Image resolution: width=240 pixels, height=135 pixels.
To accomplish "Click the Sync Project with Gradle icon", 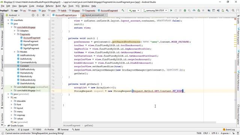I will tap(218, 10).
